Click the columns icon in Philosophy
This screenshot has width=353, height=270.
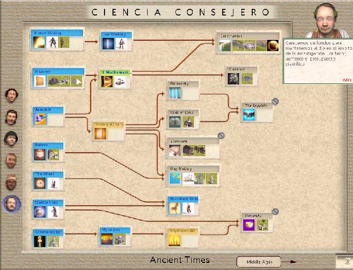(174, 93)
